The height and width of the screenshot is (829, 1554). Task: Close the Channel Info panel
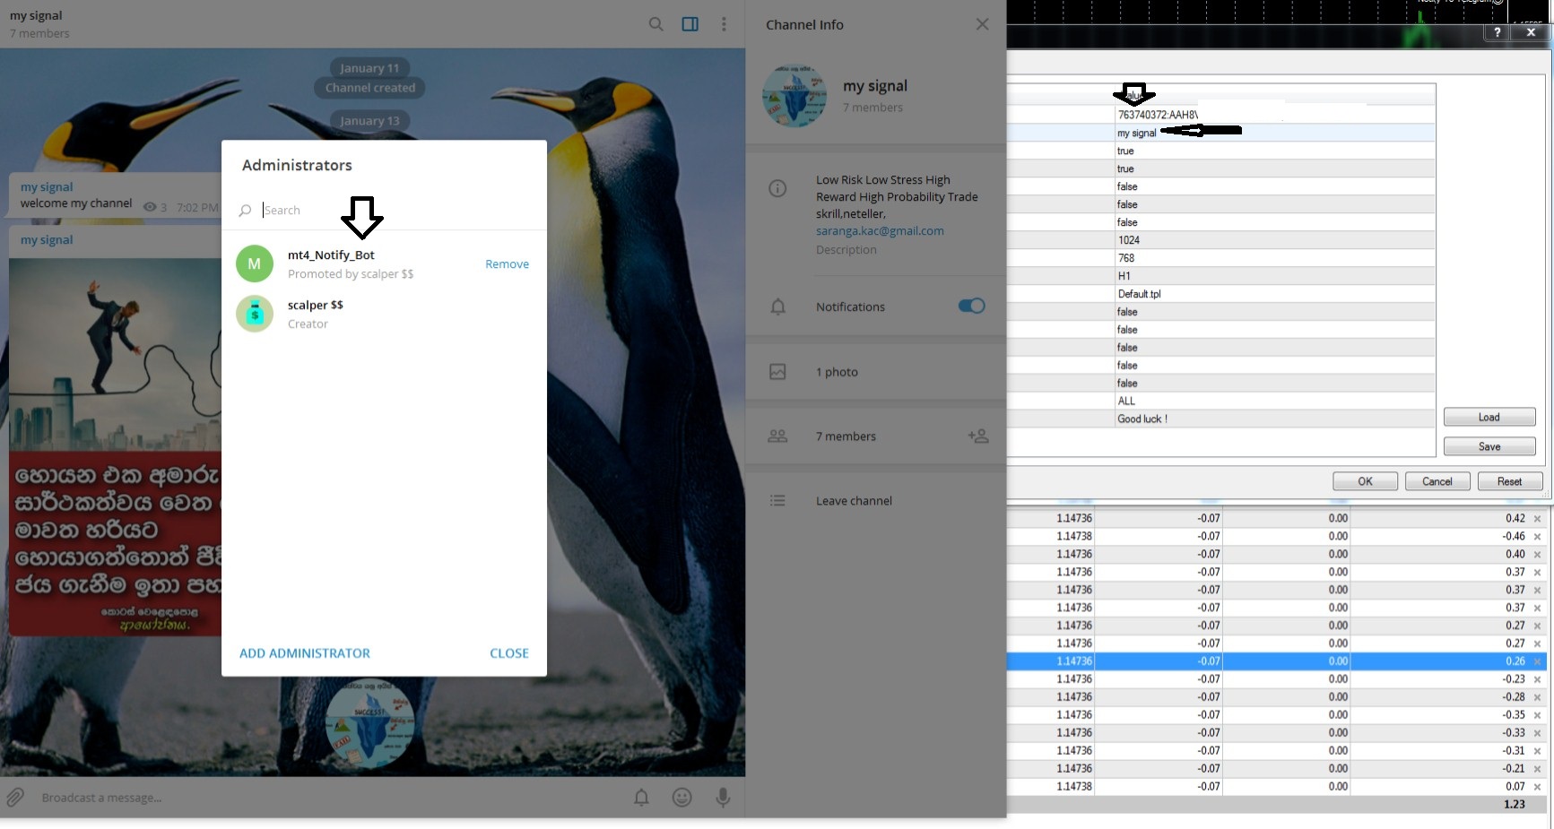pyautogui.click(x=983, y=24)
